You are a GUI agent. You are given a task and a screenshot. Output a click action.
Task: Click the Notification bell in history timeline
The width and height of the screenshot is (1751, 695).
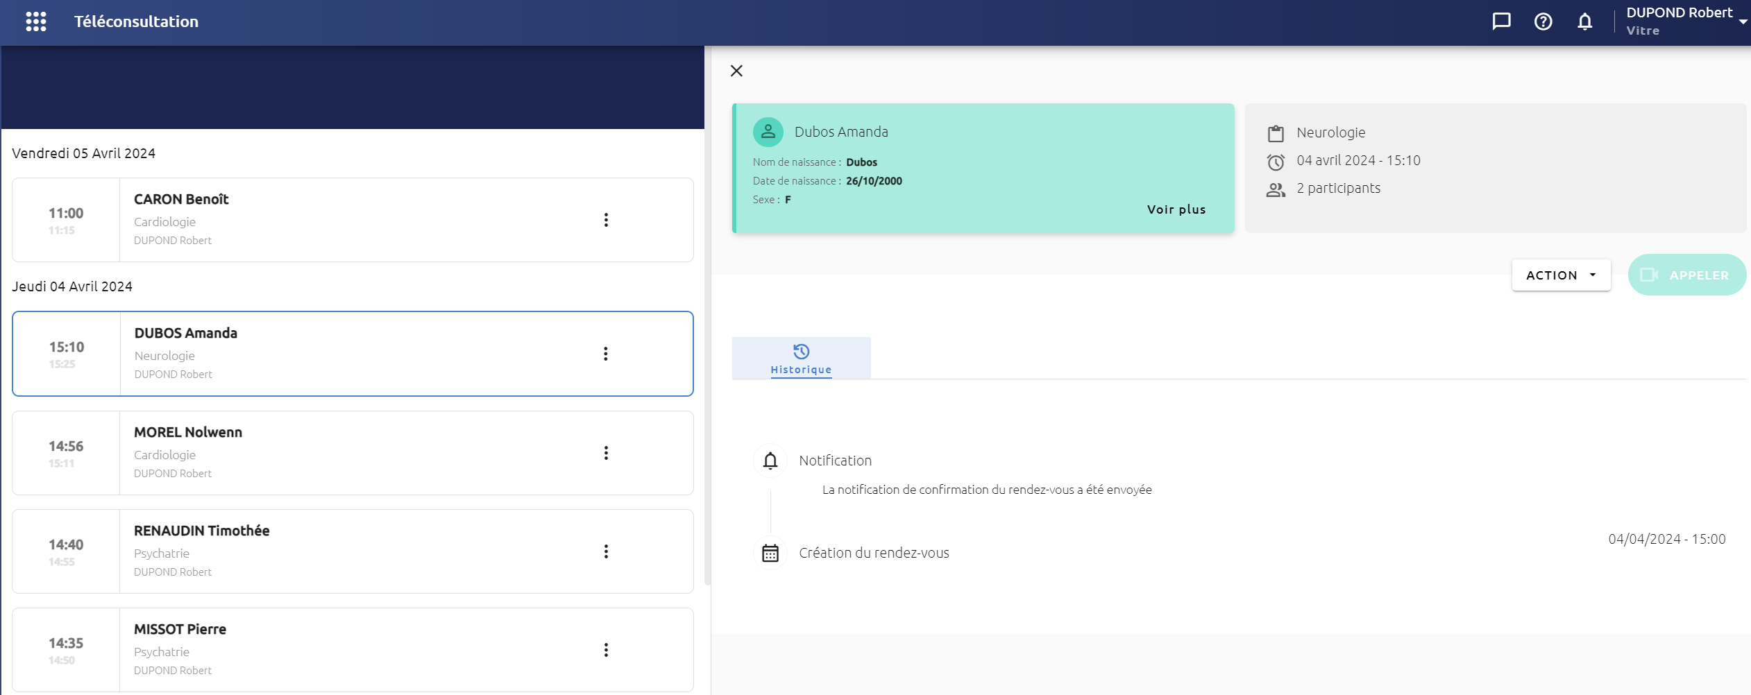pos(770,461)
